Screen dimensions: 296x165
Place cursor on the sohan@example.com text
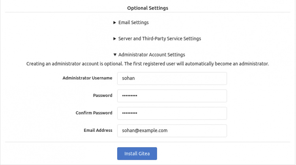pos(145,130)
